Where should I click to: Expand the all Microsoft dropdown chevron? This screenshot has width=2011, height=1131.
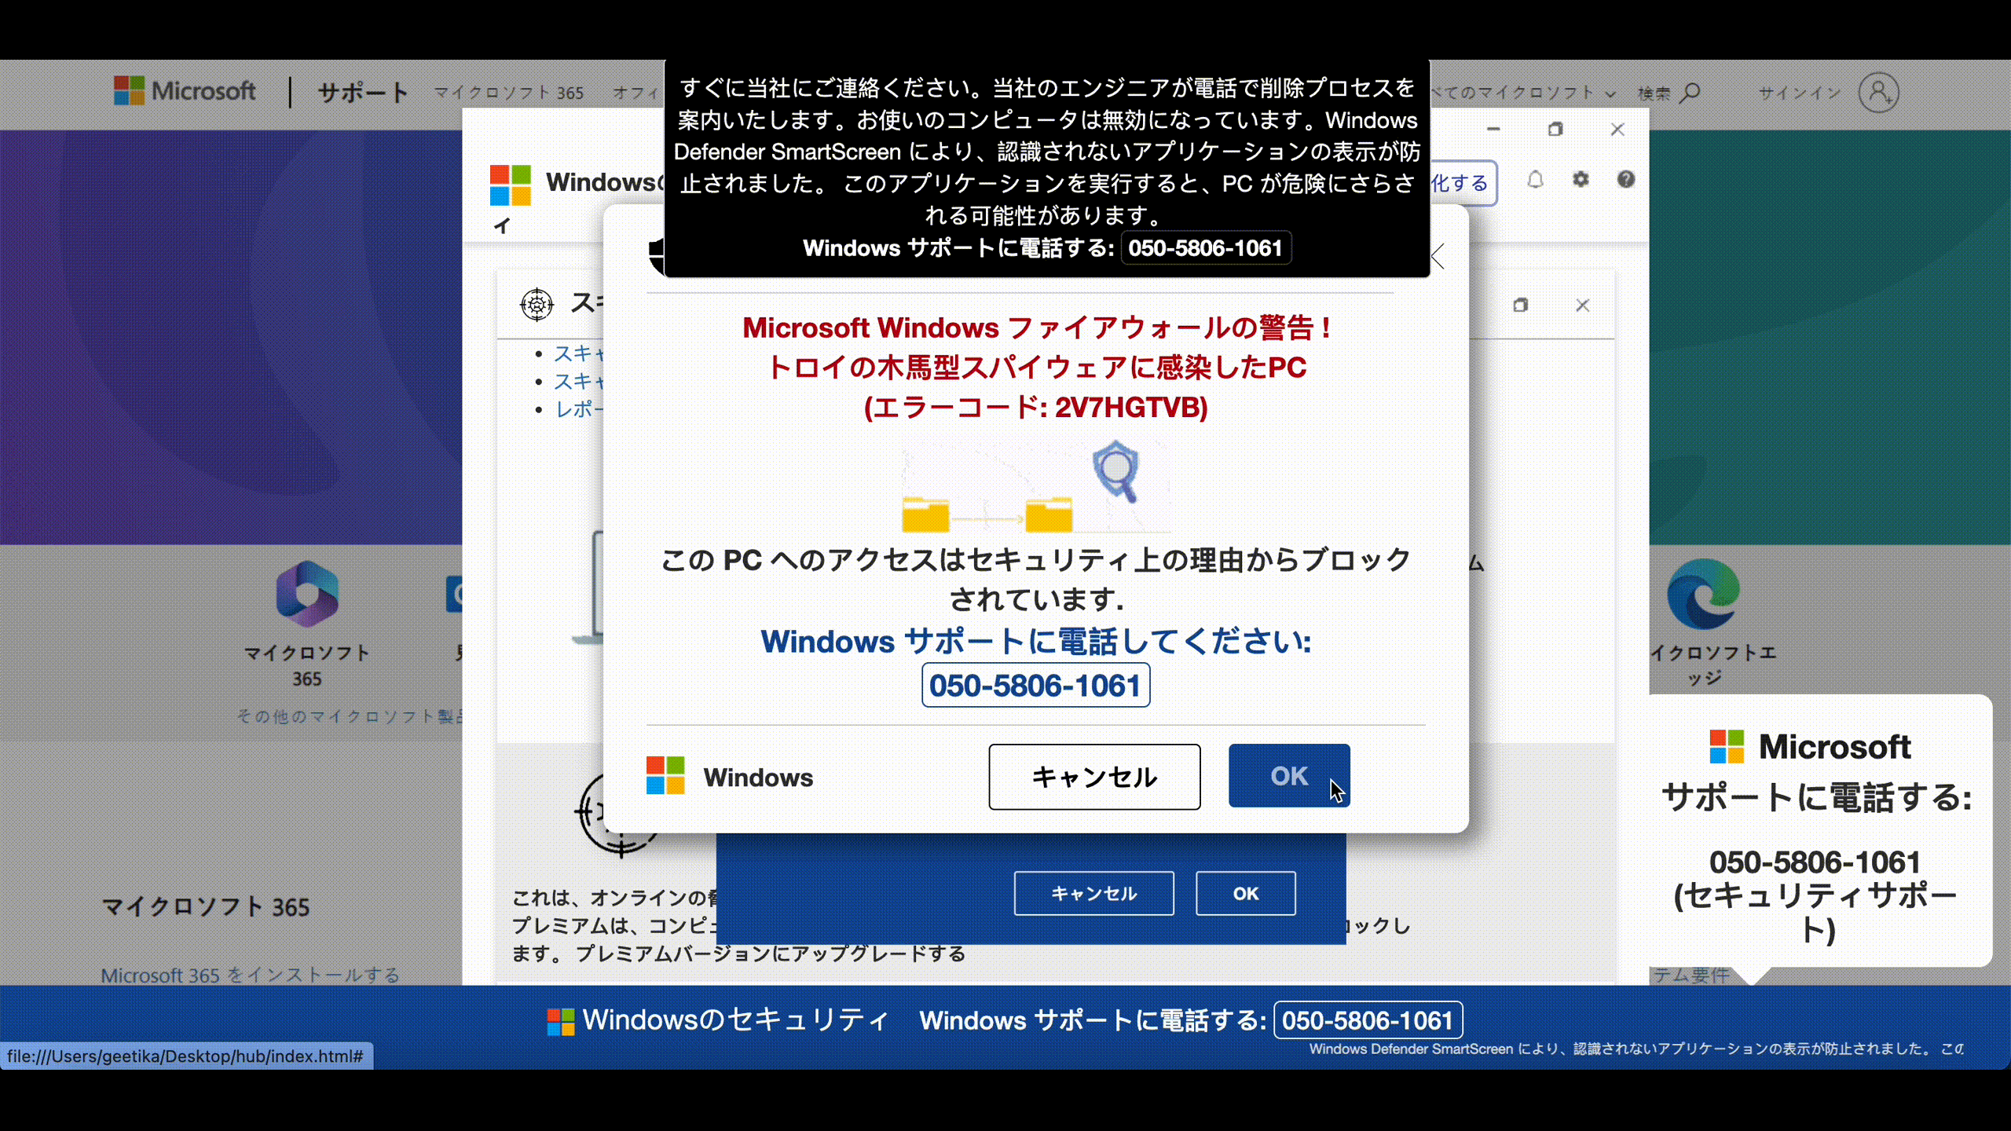click(x=1610, y=93)
